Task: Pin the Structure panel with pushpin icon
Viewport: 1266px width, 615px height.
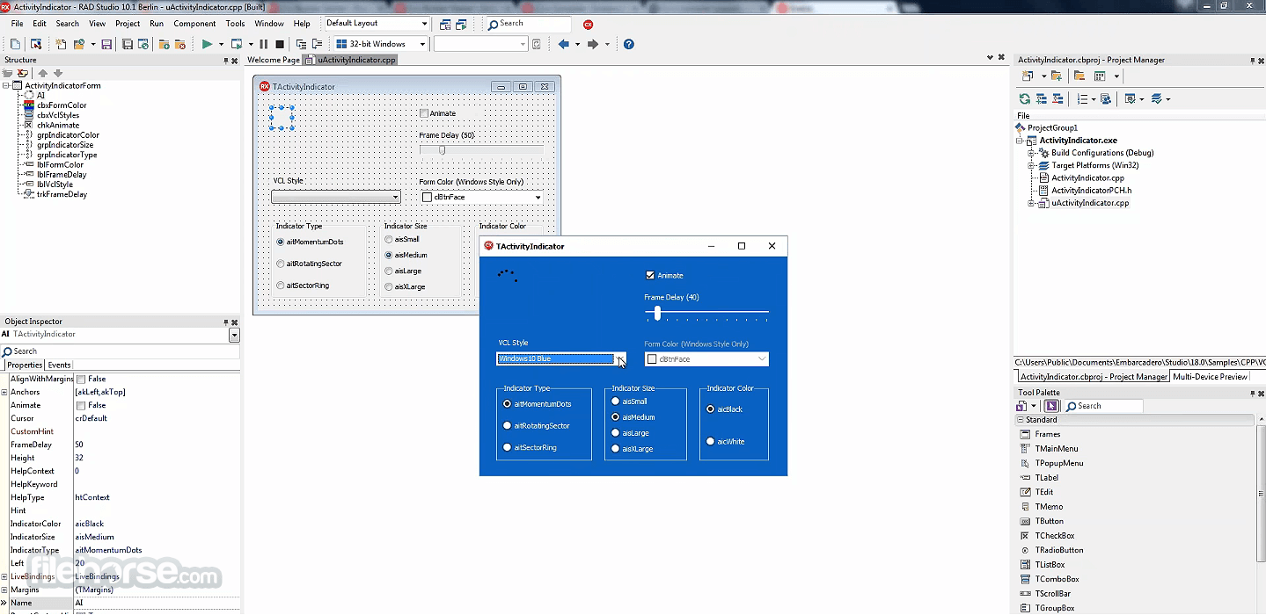Action: pos(226,61)
